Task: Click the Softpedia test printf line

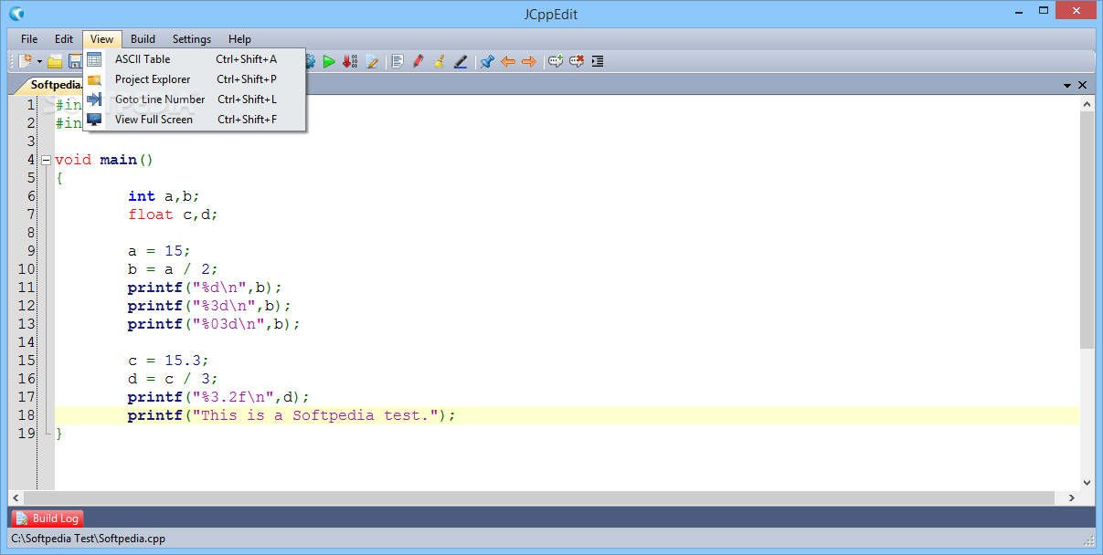Action: point(292,415)
